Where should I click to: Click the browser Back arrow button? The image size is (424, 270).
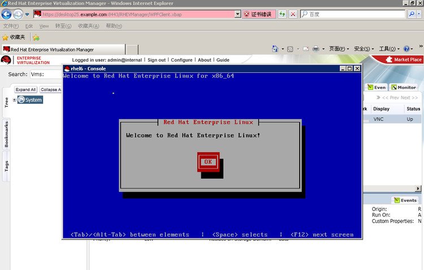tap(6, 14)
